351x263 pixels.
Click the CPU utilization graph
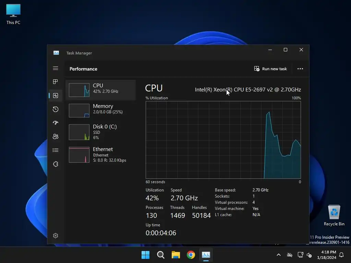tap(223, 140)
